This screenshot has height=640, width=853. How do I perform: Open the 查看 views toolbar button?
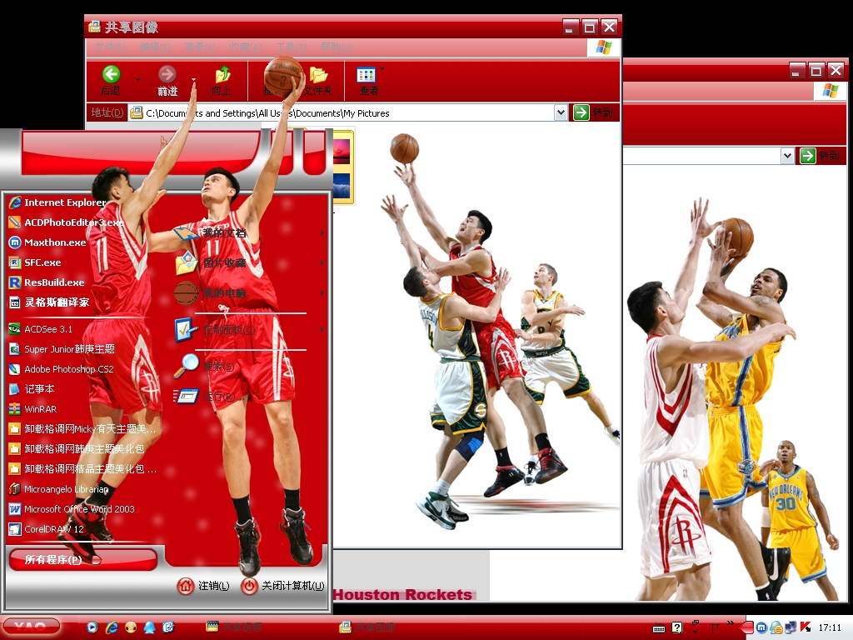point(368,81)
